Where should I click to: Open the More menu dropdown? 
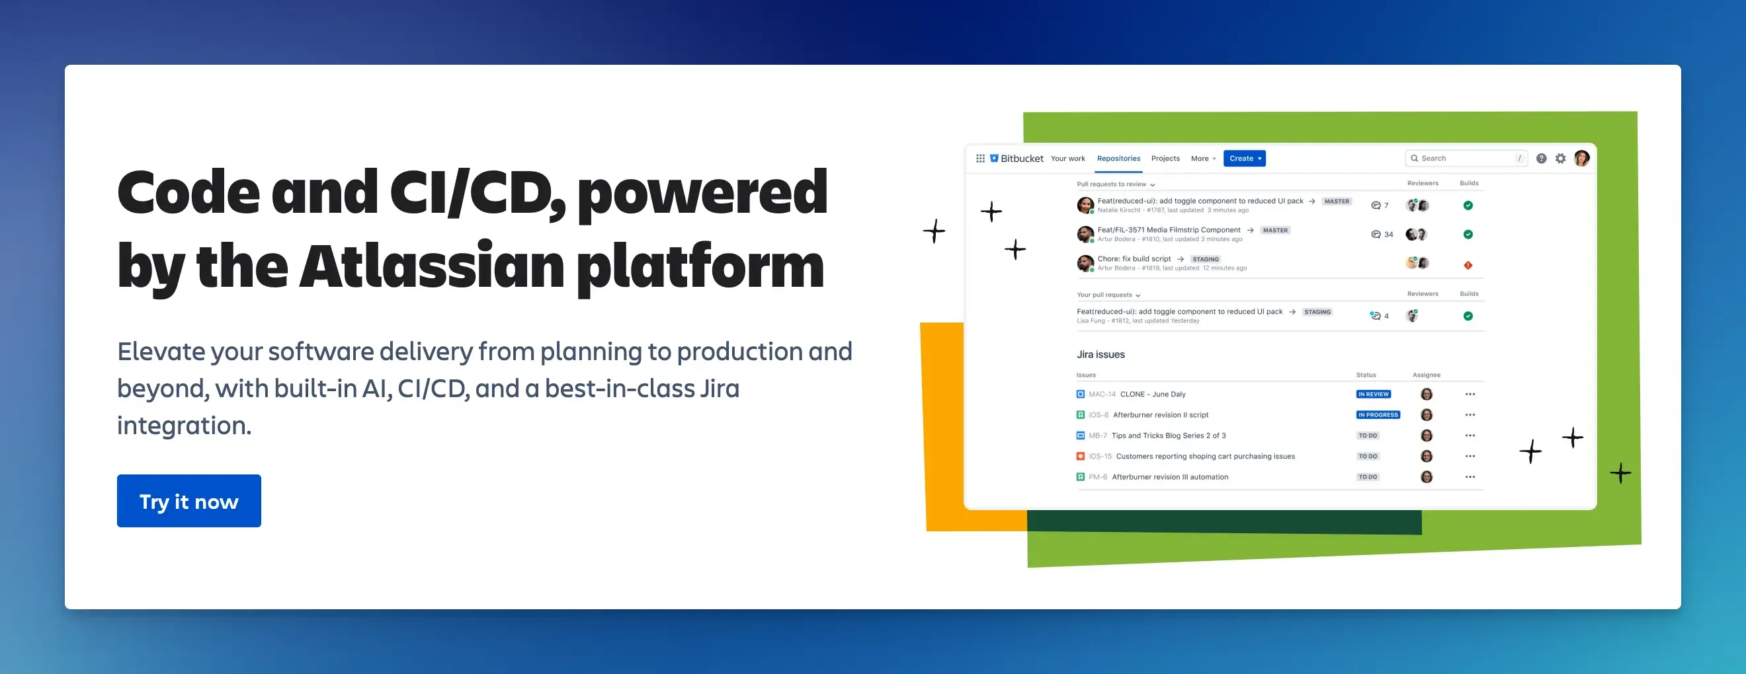(1203, 159)
